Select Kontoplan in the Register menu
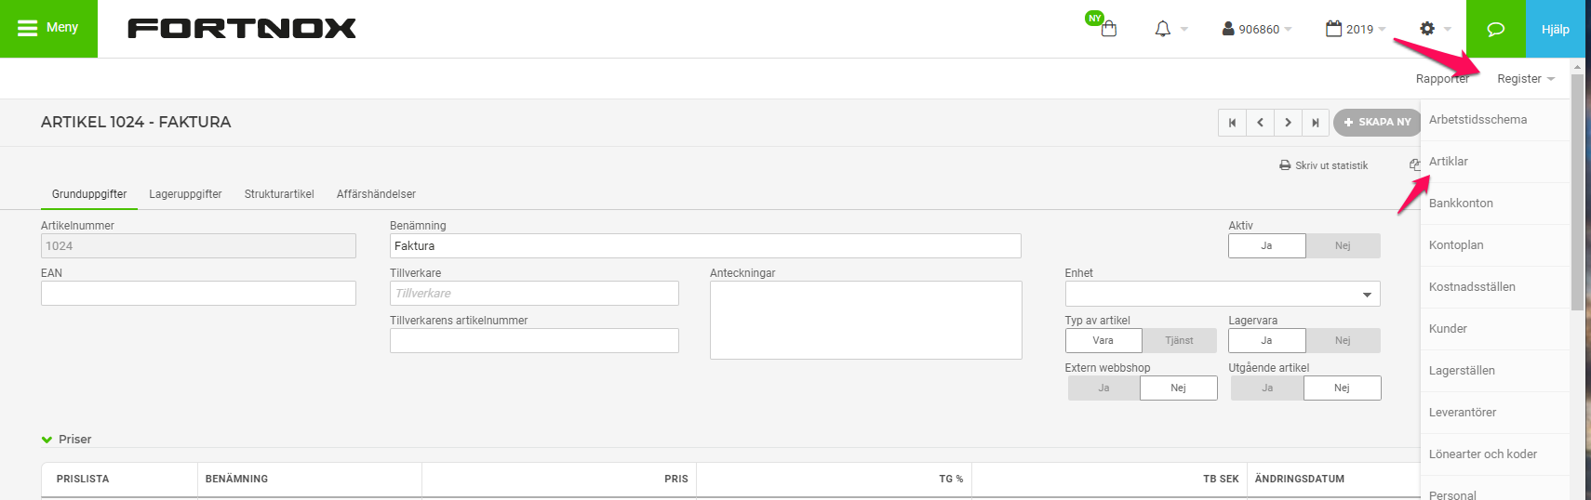 pos(1495,245)
